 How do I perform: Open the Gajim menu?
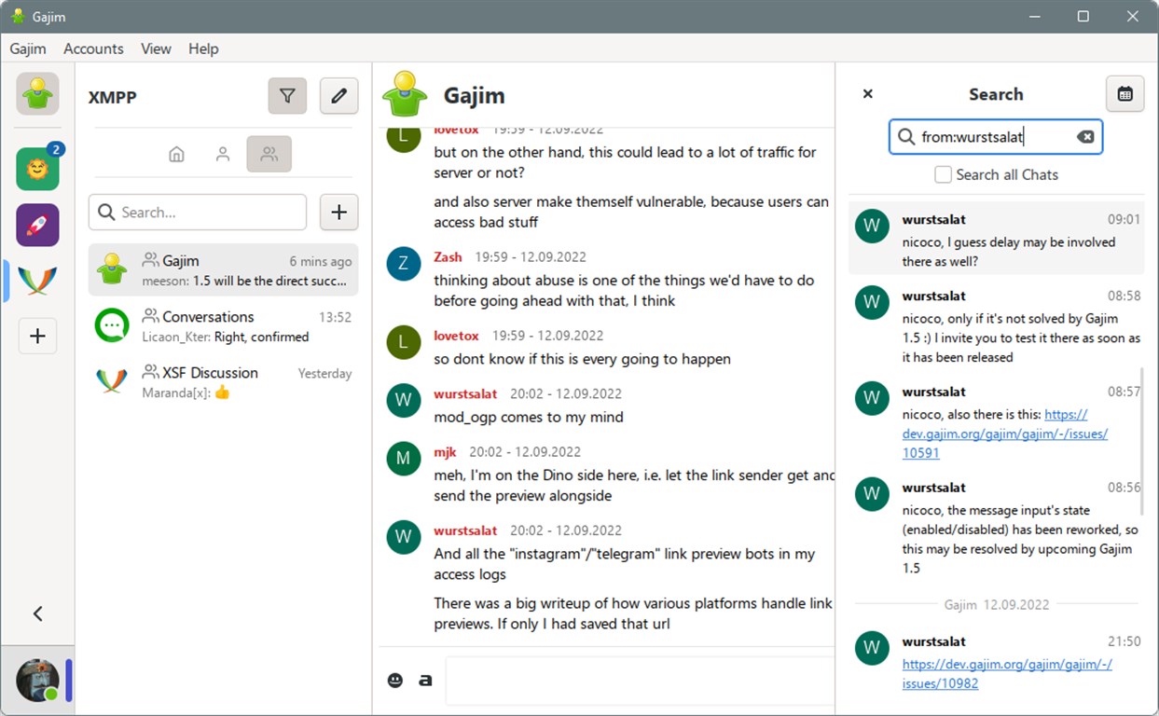click(28, 48)
